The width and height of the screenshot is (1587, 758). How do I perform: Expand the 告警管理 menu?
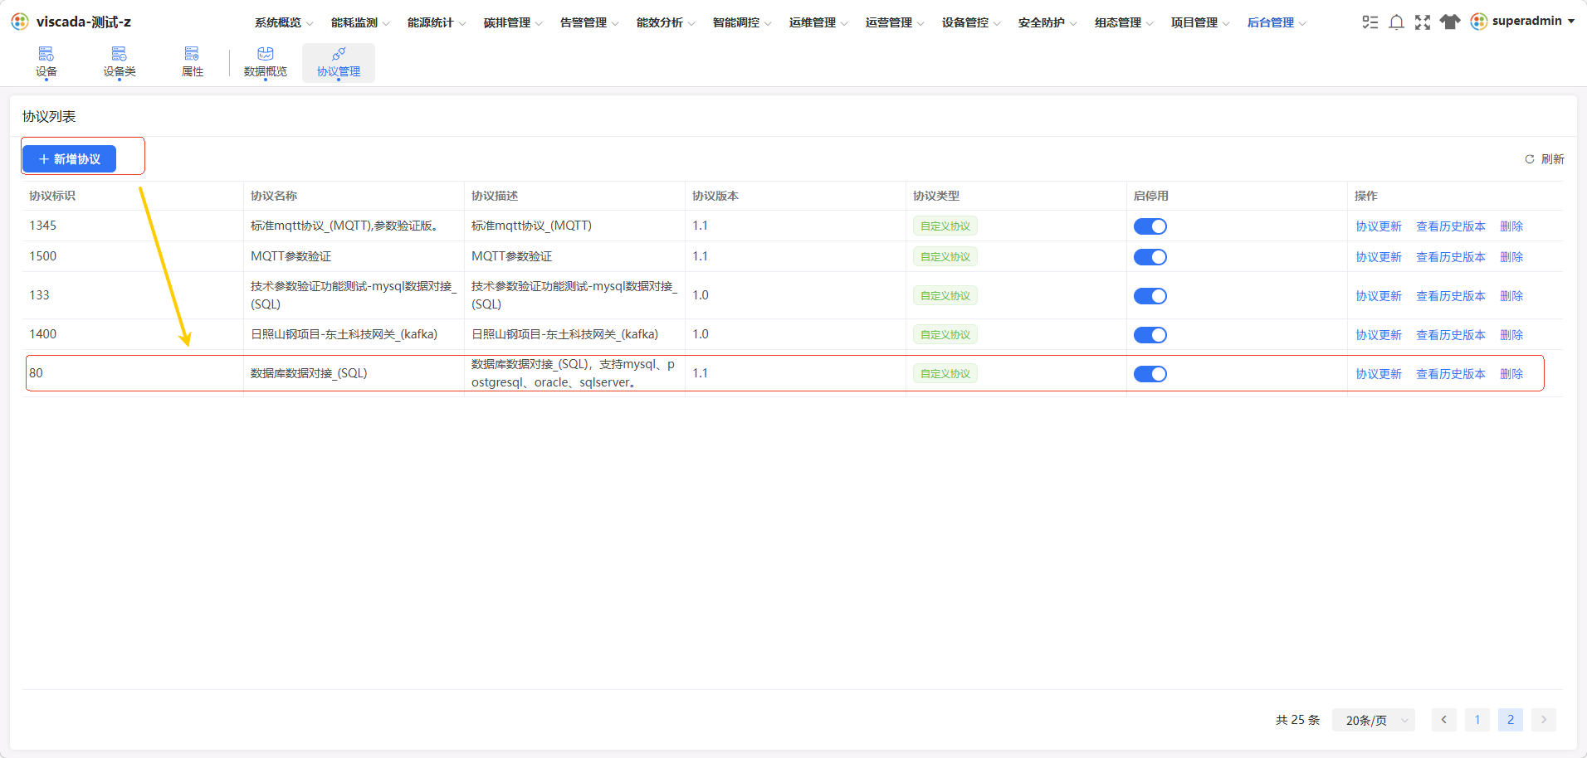pos(589,22)
